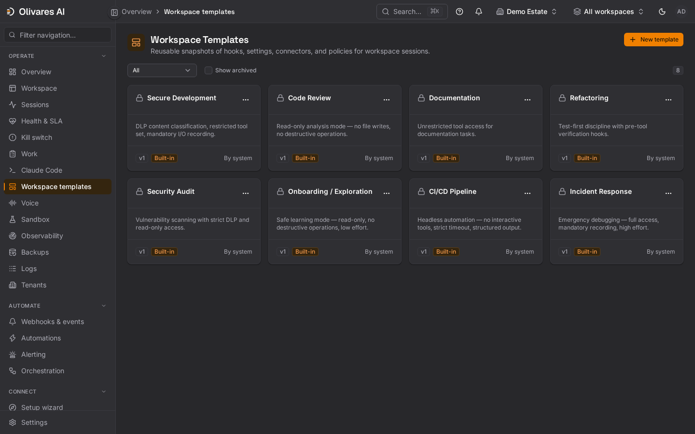Image resolution: width=695 pixels, height=434 pixels.
Task: Open Documentation card options menu
Action: [x=528, y=99]
